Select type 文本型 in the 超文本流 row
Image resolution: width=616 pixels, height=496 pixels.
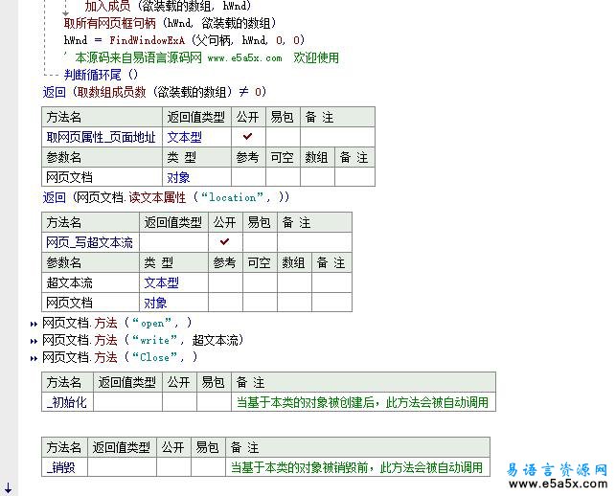click(162, 282)
